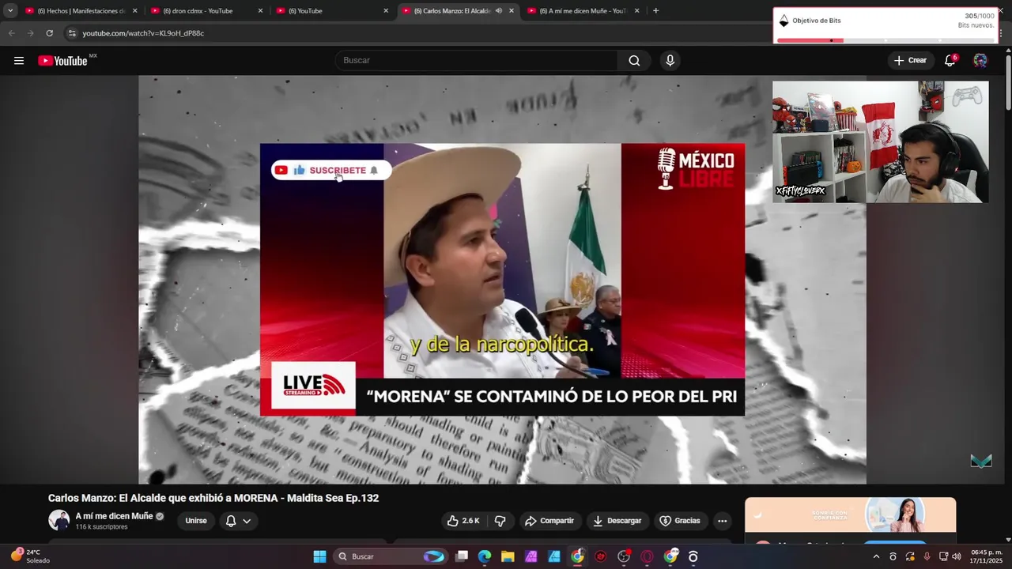Click the browser address bar URL
This screenshot has height=569, width=1012.
(x=143, y=33)
